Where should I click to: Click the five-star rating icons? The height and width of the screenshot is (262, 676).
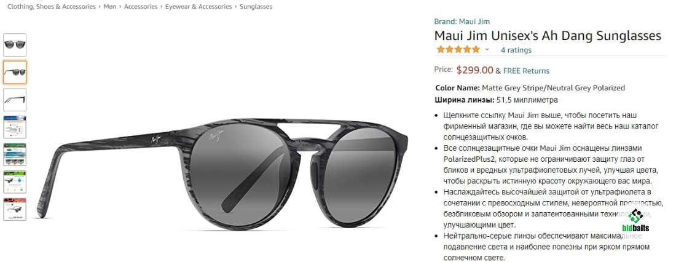[458, 50]
